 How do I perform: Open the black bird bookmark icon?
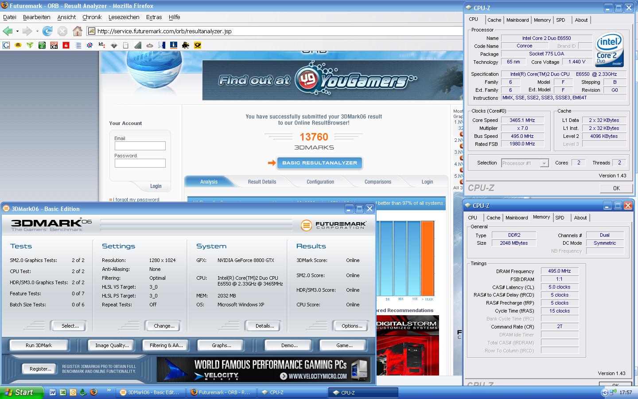[186, 45]
